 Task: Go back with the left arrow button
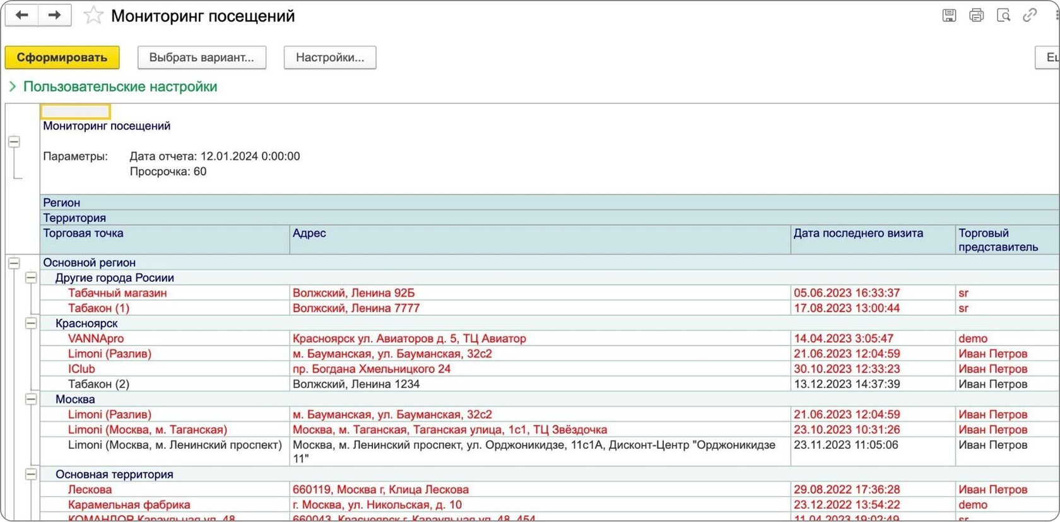(x=22, y=15)
